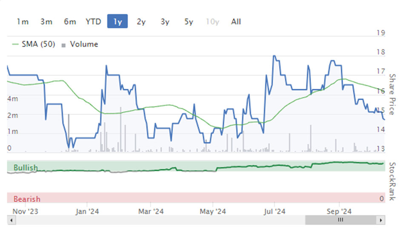Grab the navigator scrollbar handle
The image size is (400, 228).
(x=341, y=220)
